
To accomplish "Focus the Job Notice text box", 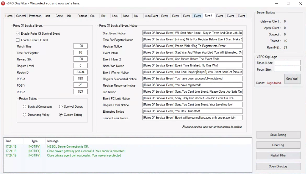I will click(192, 92).
